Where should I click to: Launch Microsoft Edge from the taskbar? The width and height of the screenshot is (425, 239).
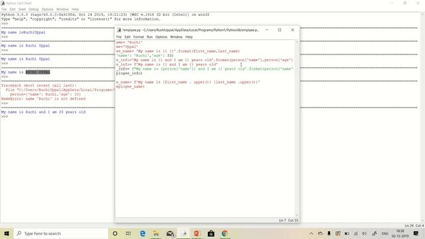click(x=142, y=233)
